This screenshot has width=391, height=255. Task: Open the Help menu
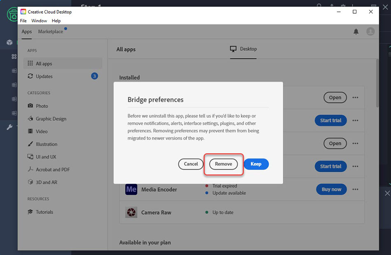click(56, 21)
